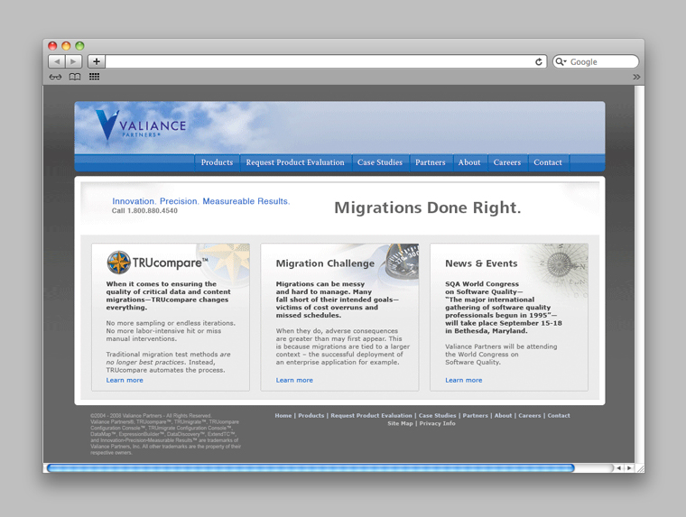
Task: Click the horizontal scrollbar thumb
Action: (310, 468)
